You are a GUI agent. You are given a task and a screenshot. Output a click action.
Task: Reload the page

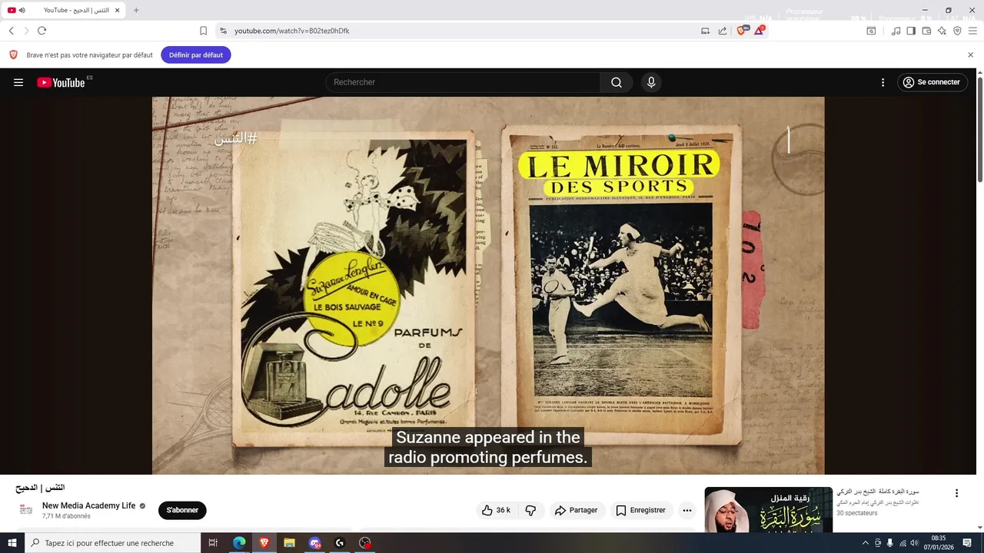pyautogui.click(x=42, y=31)
